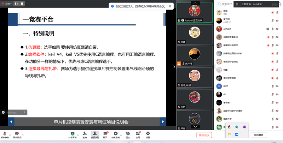Expand video options arrow beside 开启视频
Screen dimensions: 283x143
click(22, 134)
